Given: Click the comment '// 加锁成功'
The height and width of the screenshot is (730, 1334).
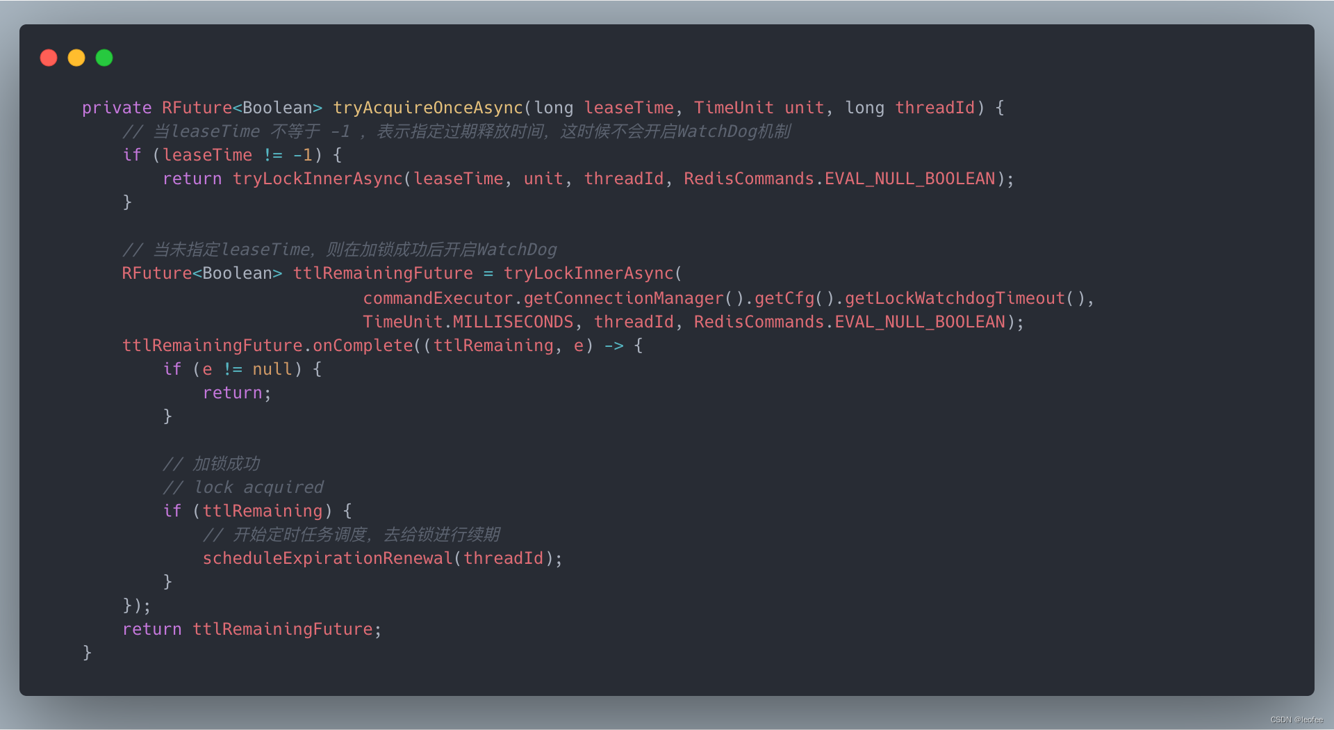Looking at the screenshot, I should 212,464.
